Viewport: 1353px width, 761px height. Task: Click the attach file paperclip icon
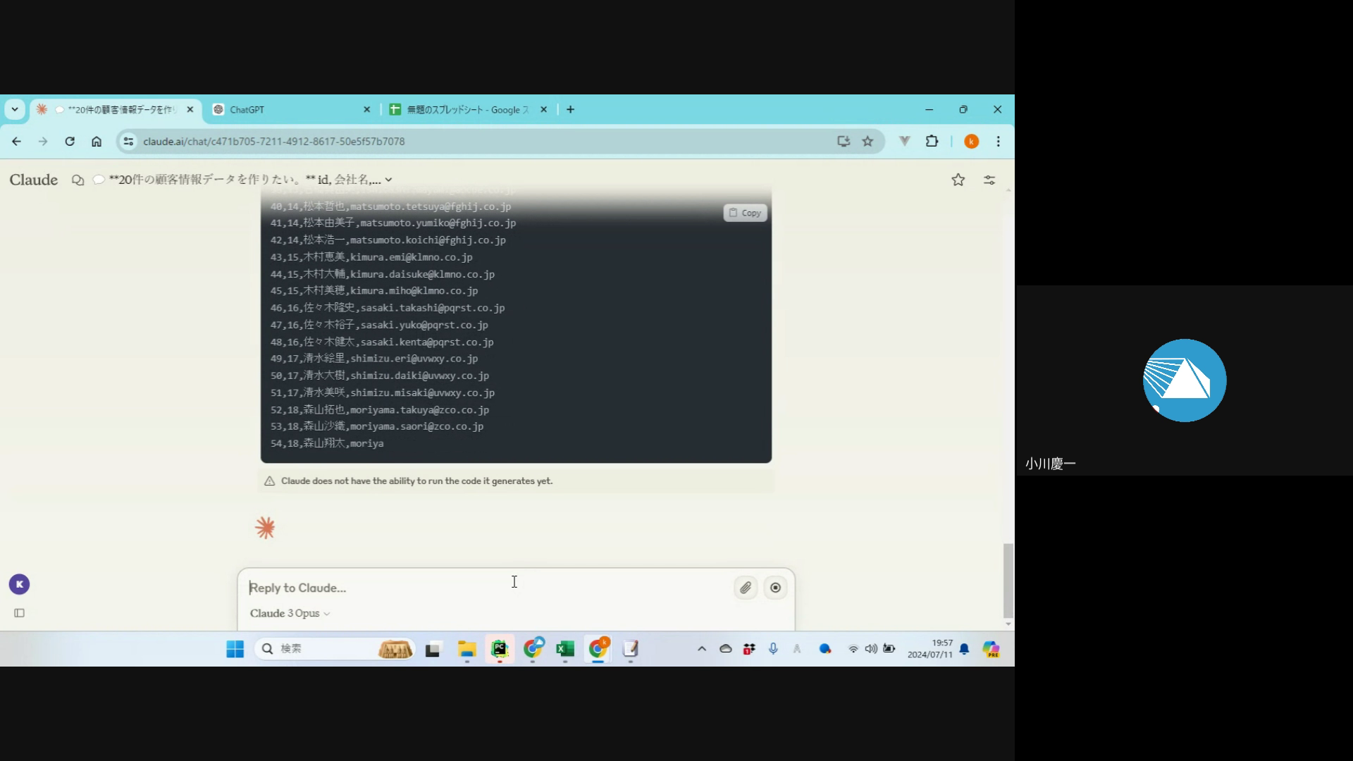tap(746, 588)
